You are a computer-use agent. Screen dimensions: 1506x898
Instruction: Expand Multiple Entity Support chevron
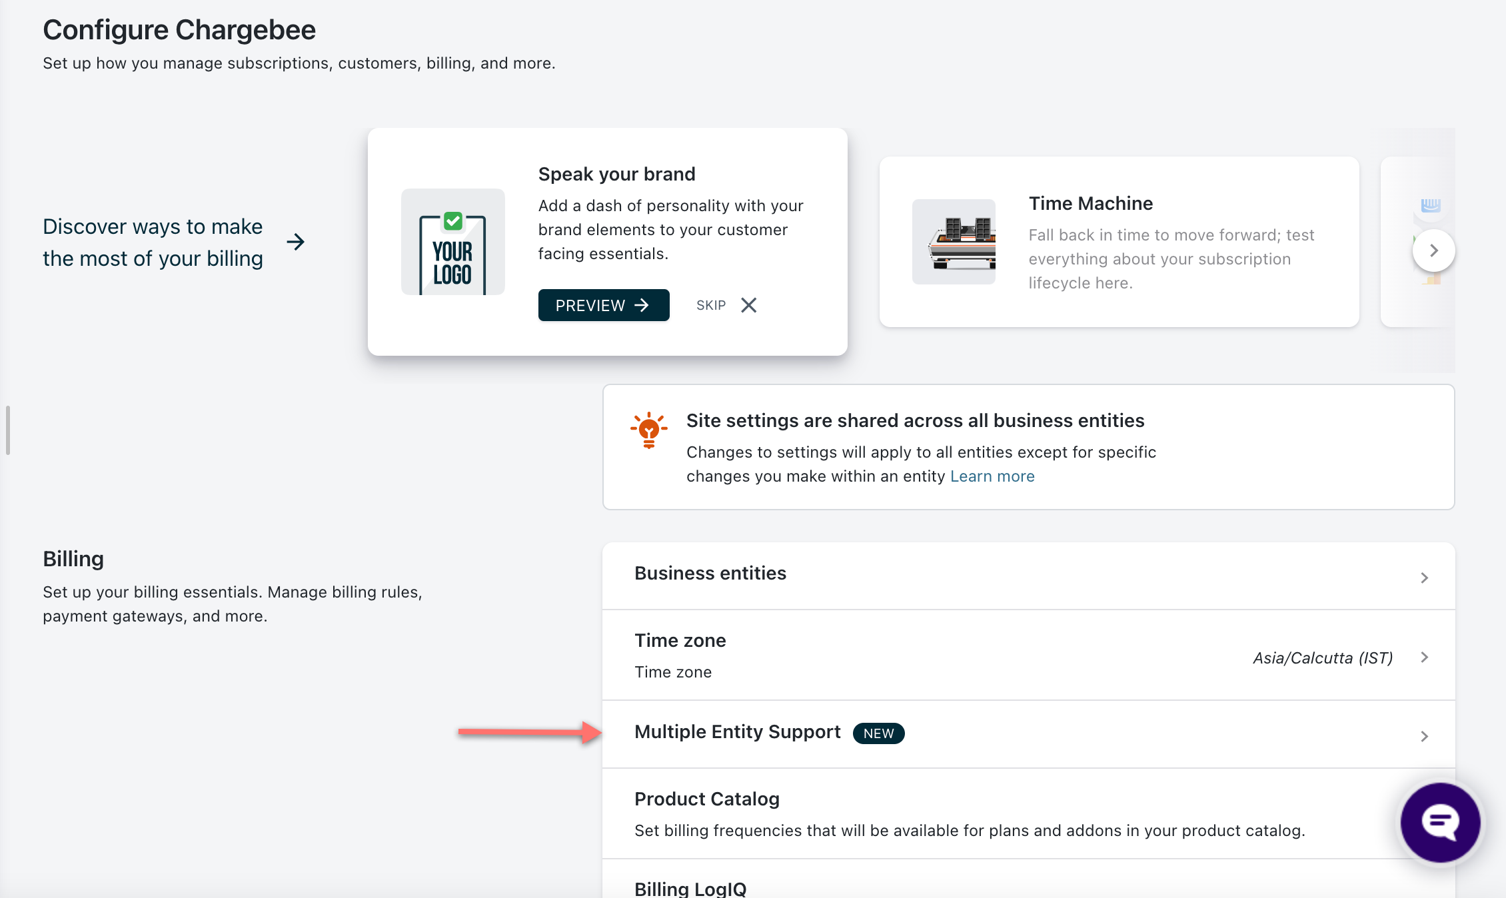click(1424, 736)
